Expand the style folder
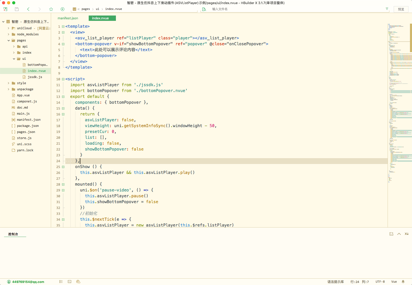Image resolution: width=412 pixels, height=285 pixels. [x=8, y=83]
